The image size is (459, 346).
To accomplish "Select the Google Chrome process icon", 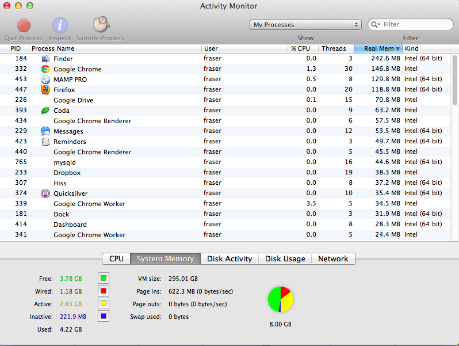I will pos(45,69).
